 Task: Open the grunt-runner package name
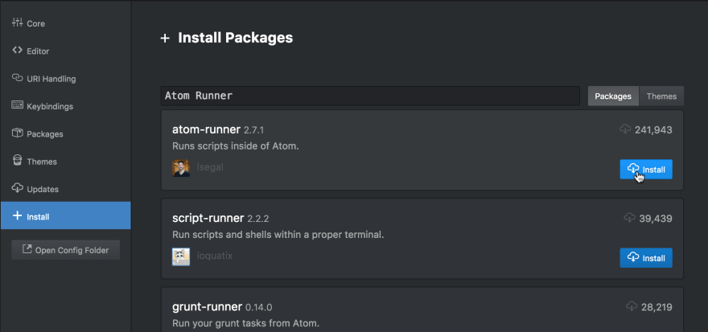[x=208, y=307]
